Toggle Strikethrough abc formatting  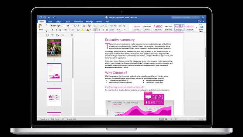point(66,30)
